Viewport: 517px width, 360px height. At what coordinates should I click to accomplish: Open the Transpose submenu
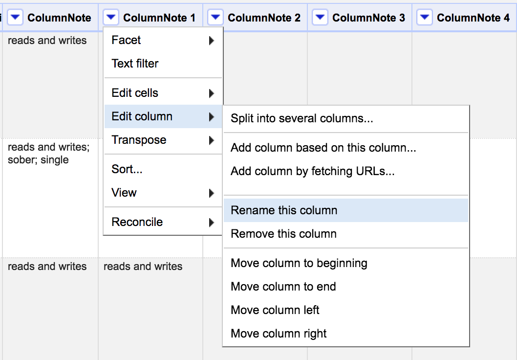coord(163,140)
